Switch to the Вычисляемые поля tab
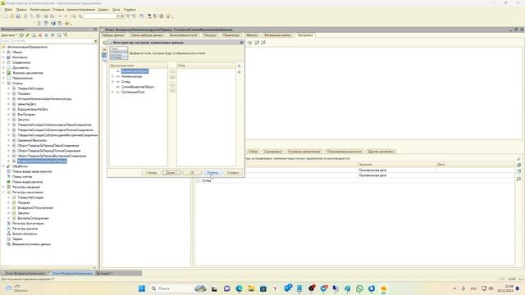The image size is (525, 295). (x=184, y=35)
